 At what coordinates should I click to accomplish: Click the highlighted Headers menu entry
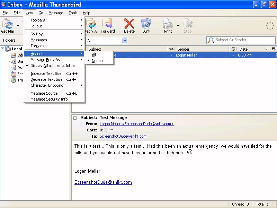pos(54,54)
